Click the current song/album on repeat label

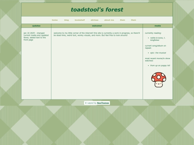pyautogui.click(x=156, y=47)
